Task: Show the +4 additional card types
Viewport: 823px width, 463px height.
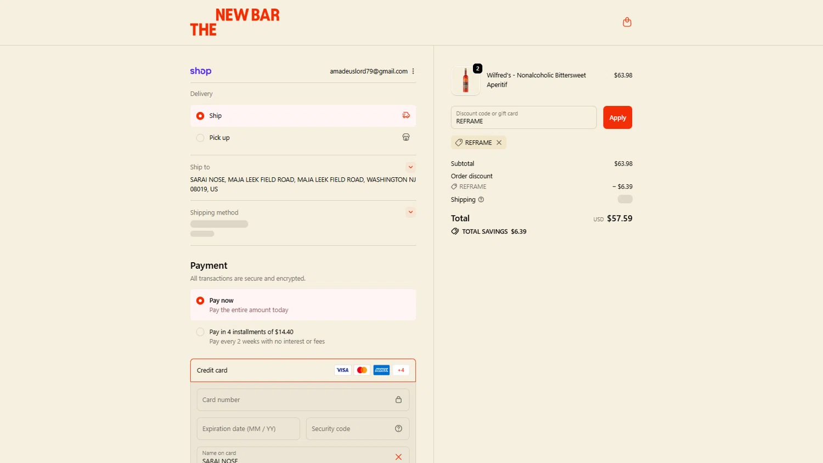Action: tap(401, 370)
